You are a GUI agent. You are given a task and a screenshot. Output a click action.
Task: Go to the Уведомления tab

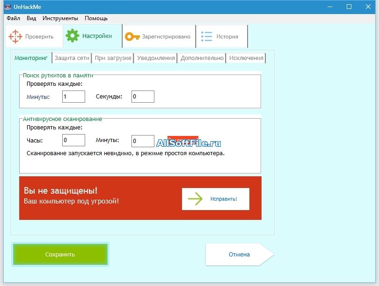(x=156, y=58)
